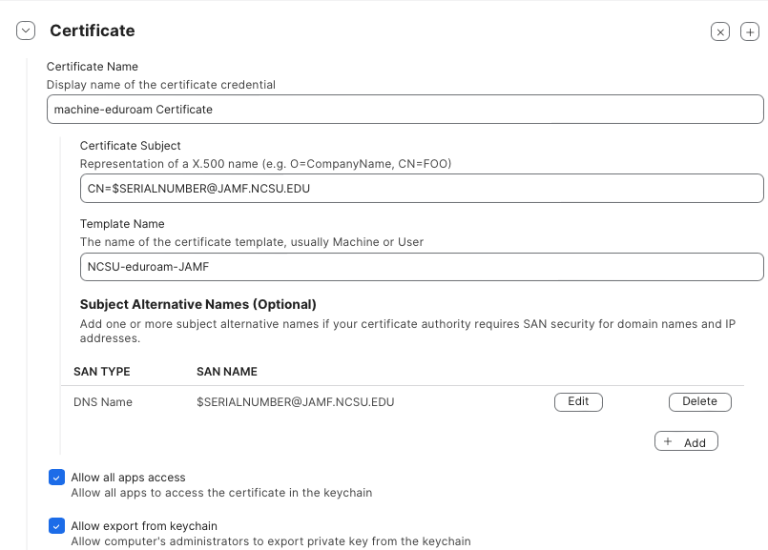Select the DNS Name type cell
Image resolution: width=768 pixels, height=550 pixels.
(x=103, y=402)
